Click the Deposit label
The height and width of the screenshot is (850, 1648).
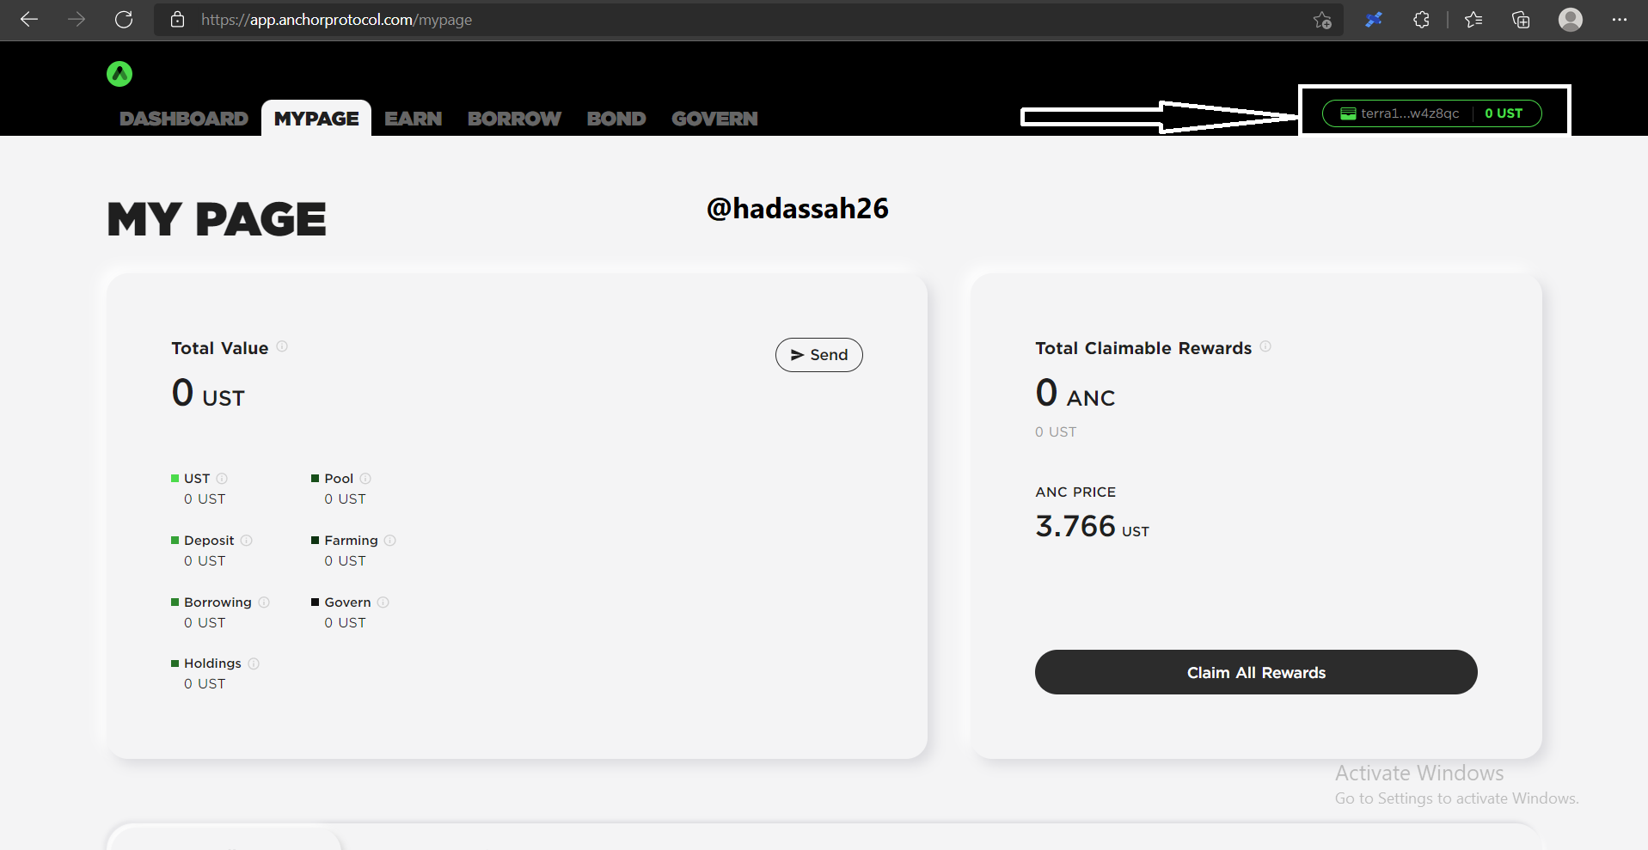point(209,540)
